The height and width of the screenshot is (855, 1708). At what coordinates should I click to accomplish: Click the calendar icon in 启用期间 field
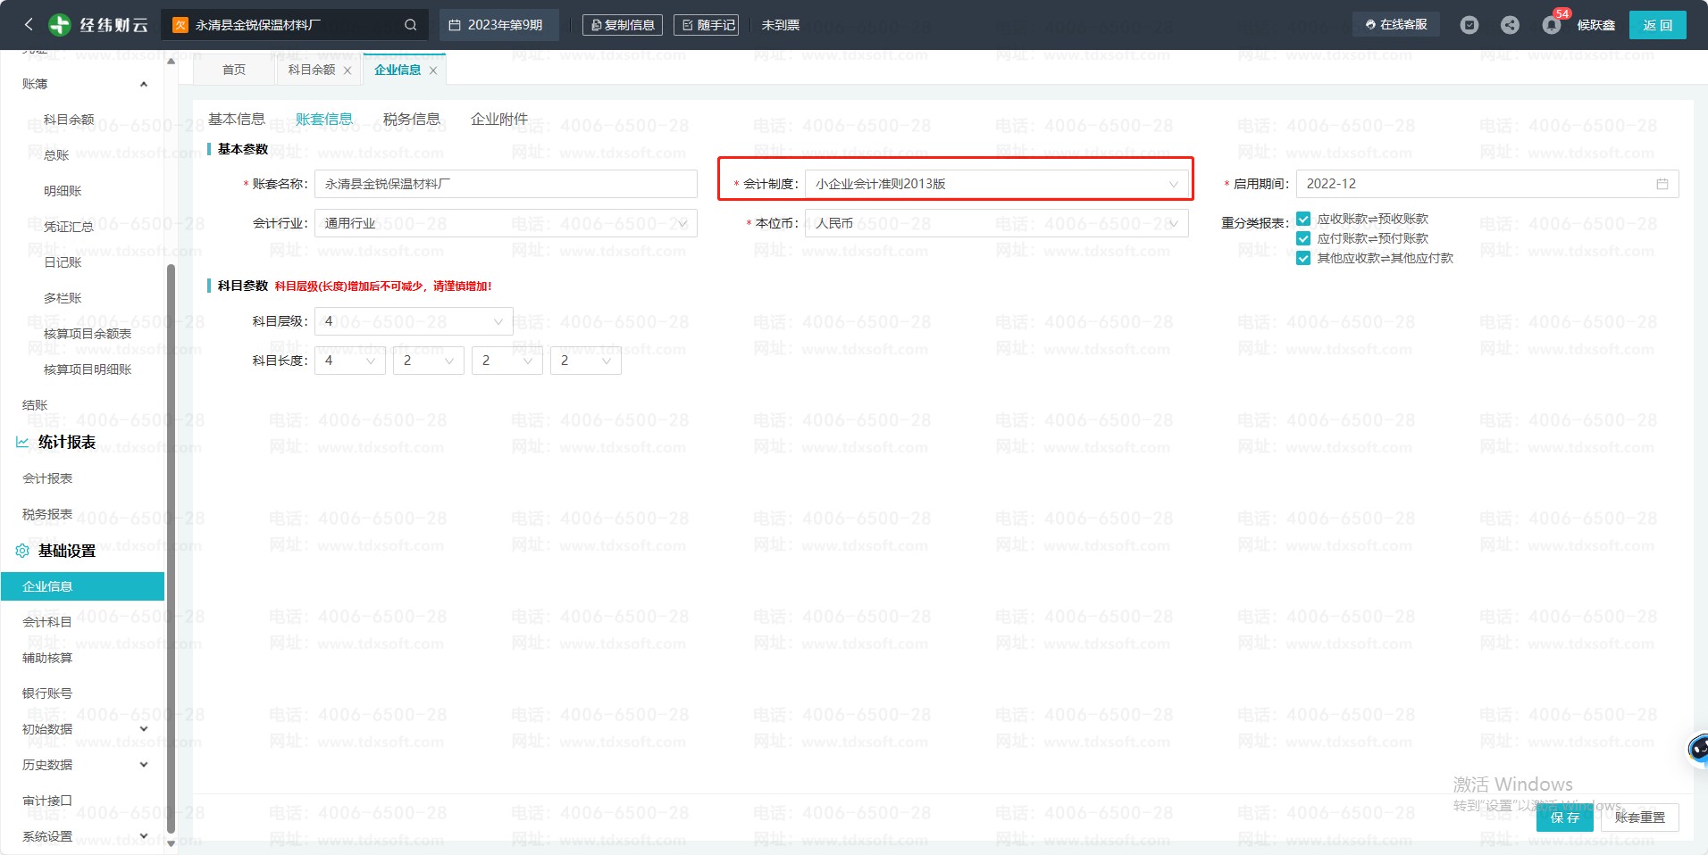[x=1662, y=184]
